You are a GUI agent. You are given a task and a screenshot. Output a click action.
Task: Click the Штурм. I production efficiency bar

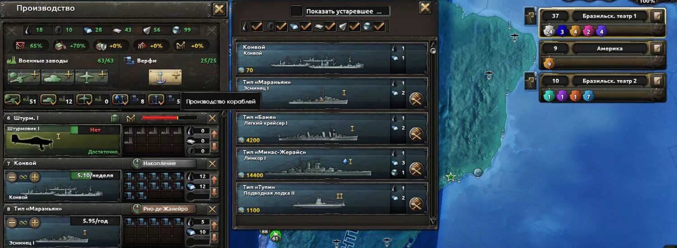click(x=169, y=118)
